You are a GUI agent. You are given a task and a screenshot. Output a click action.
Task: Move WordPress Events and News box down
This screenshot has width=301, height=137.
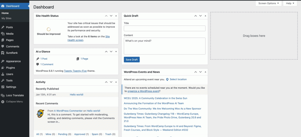200,72
